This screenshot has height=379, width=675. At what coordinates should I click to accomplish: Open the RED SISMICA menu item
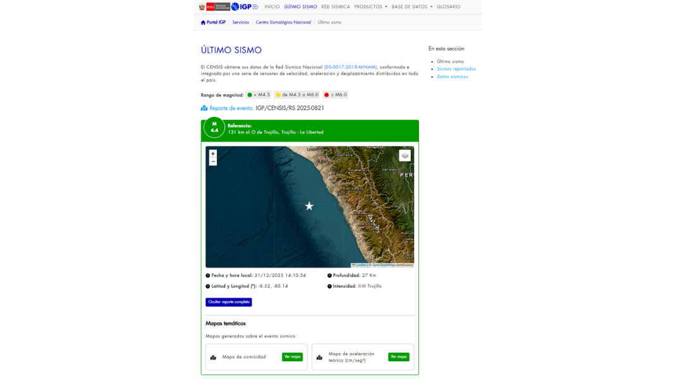click(x=336, y=6)
